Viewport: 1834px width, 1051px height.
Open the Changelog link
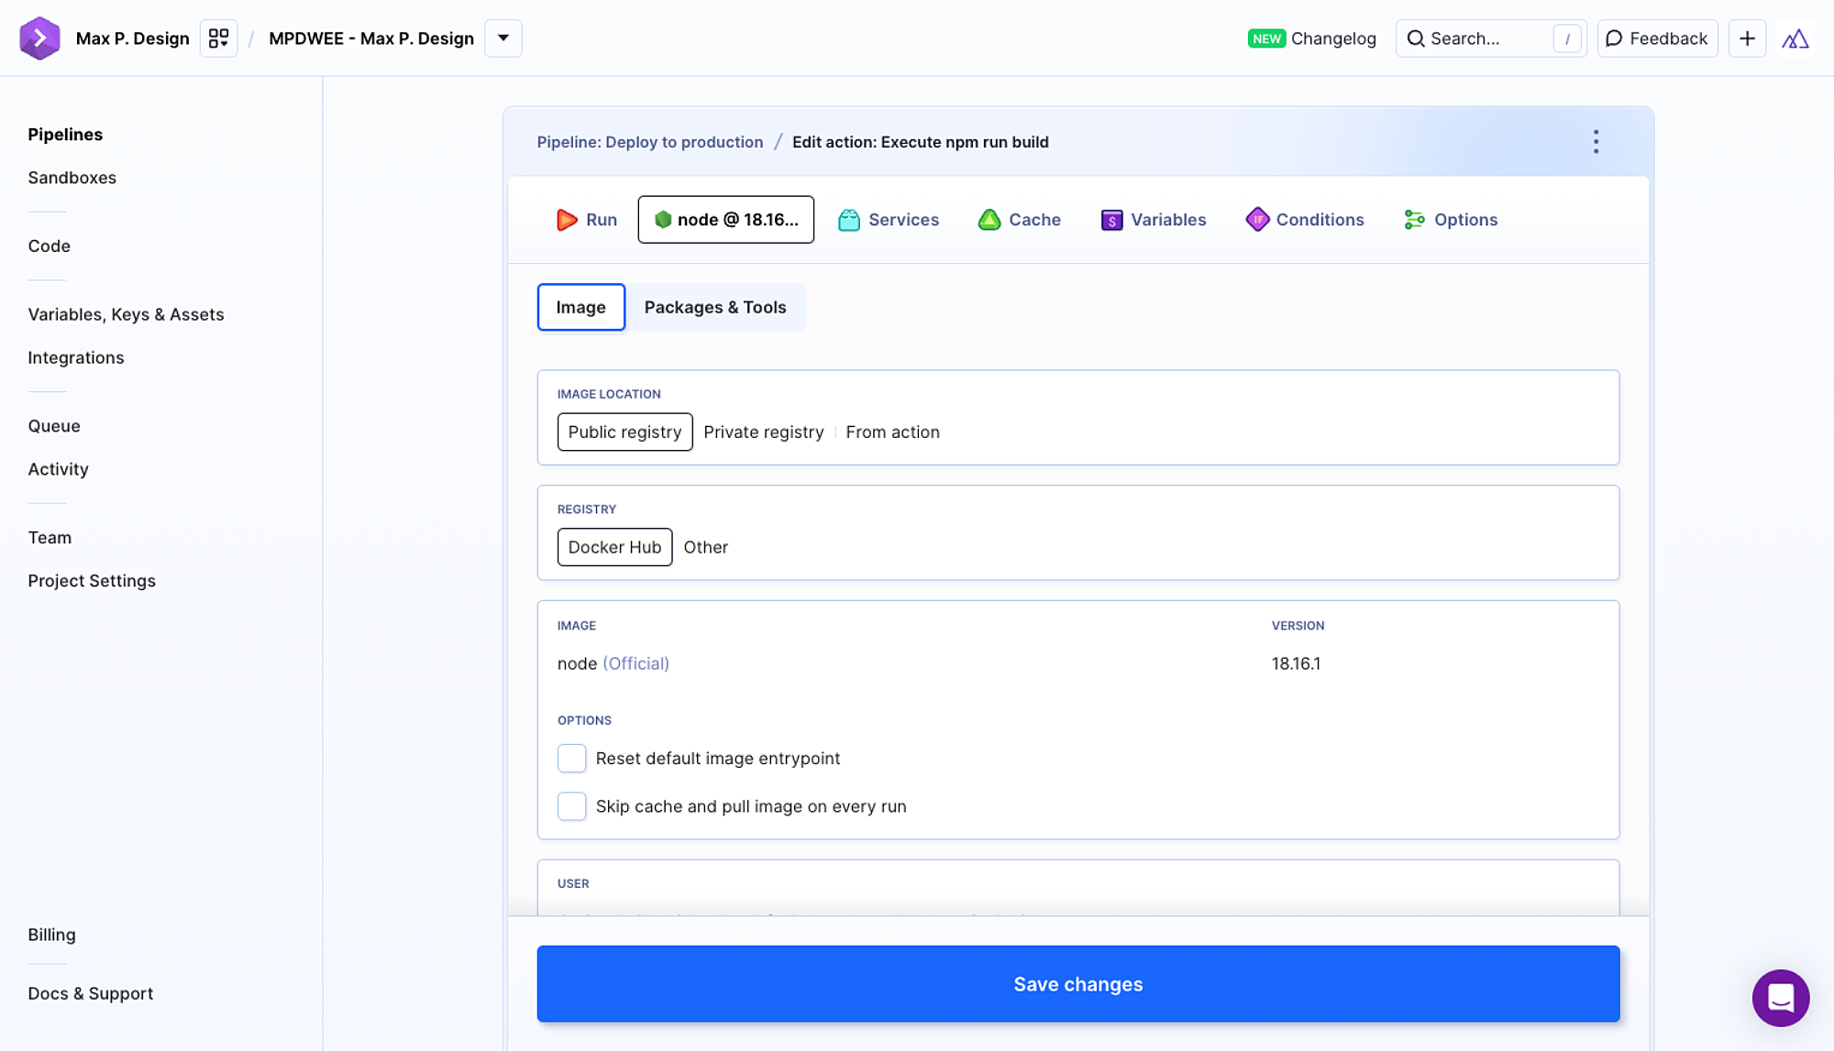pyautogui.click(x=1312, y=38)
